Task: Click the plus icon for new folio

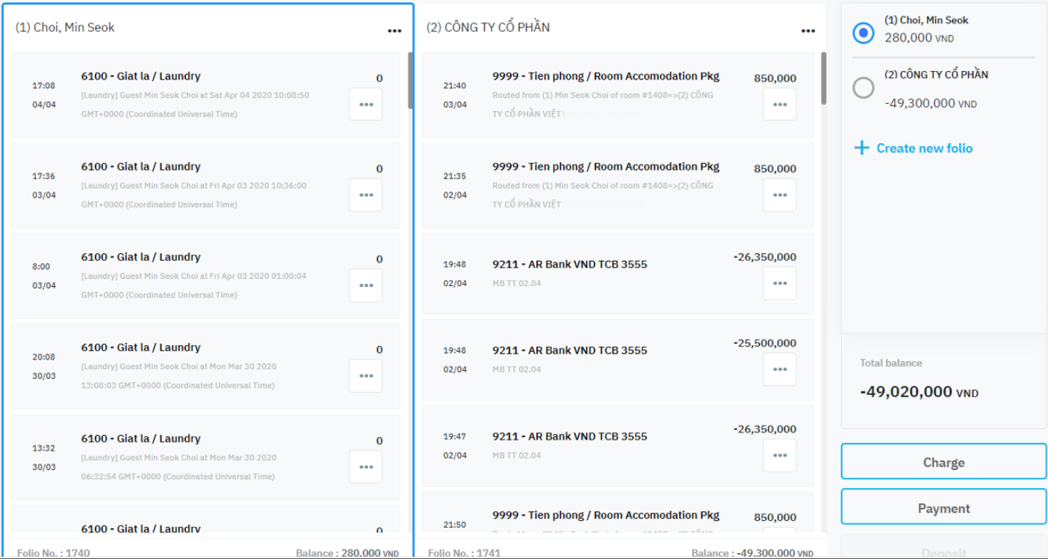Action: (x=862, y=148)
